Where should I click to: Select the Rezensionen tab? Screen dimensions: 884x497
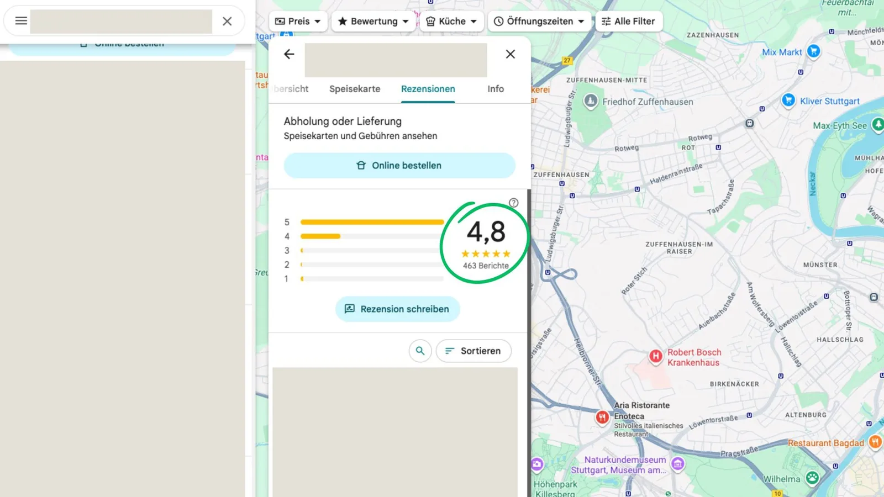[x=428, y=89]
